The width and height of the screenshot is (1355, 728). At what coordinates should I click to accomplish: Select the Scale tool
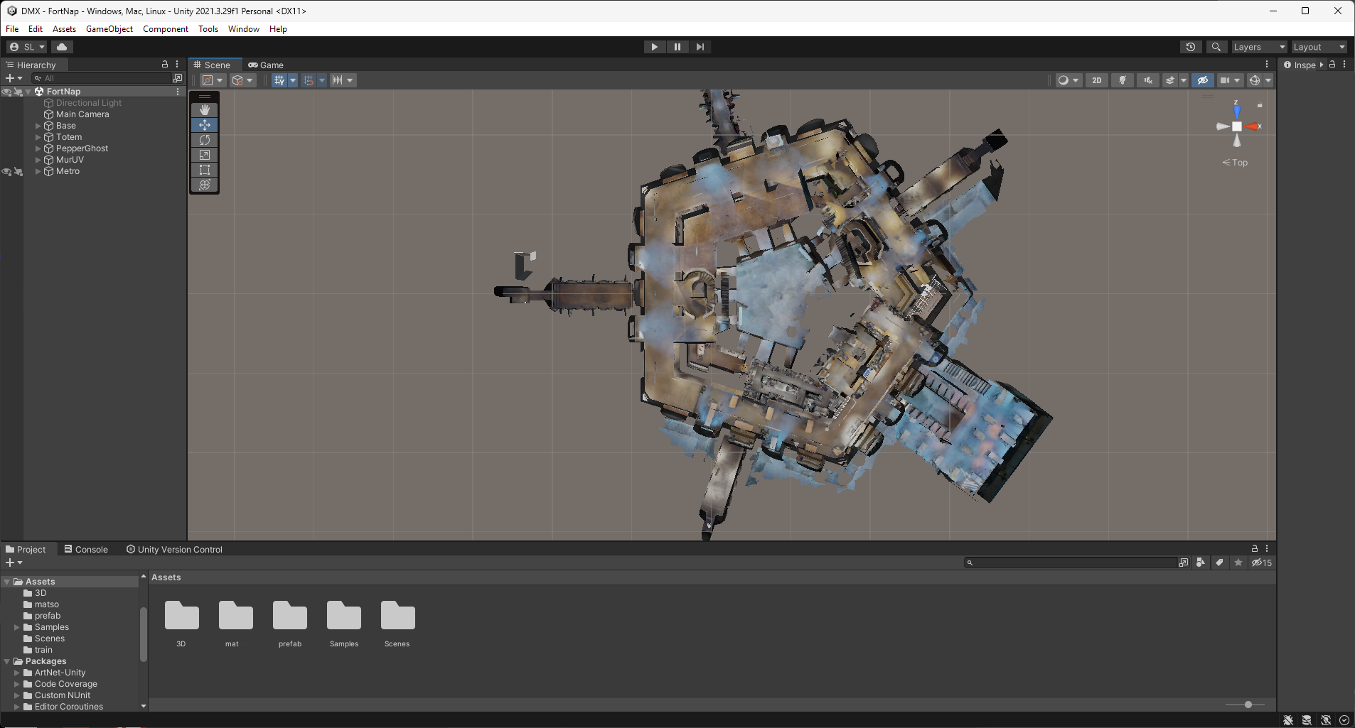(205, 155)
